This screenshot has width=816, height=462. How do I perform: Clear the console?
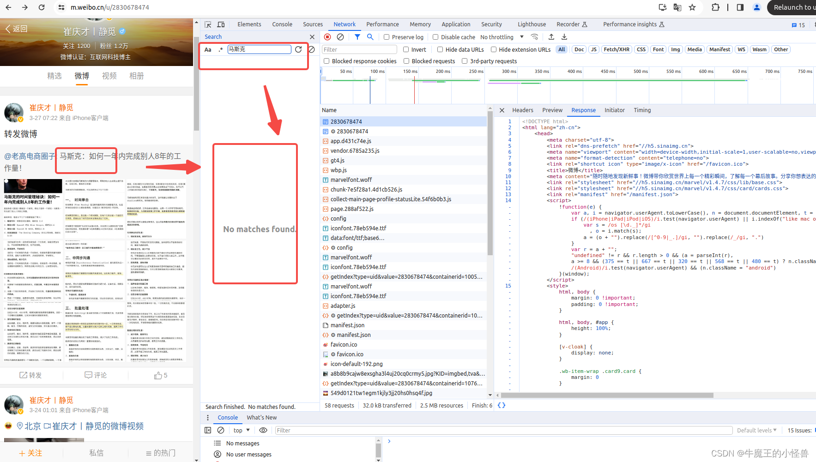pos(221,430)
